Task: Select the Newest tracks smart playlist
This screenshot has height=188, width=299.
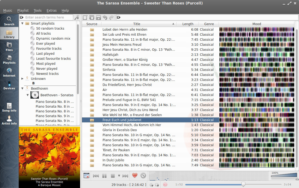Action: point(47,74)
